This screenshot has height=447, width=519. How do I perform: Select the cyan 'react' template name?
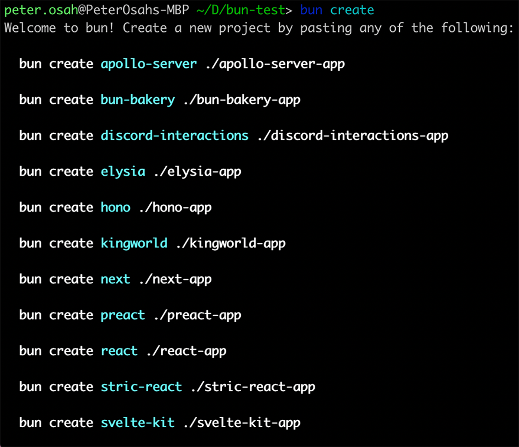119,351
